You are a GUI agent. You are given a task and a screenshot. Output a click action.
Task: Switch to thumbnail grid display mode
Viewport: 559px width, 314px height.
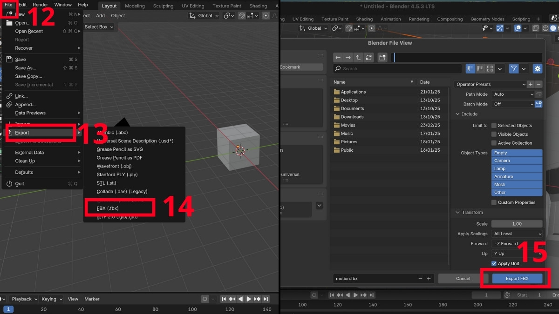tap(490, 68)
